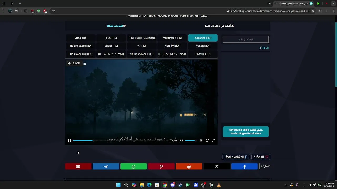This screenshot has height=189, width=337.
Task: Share via WhatsApp
Action: point(133,166)
